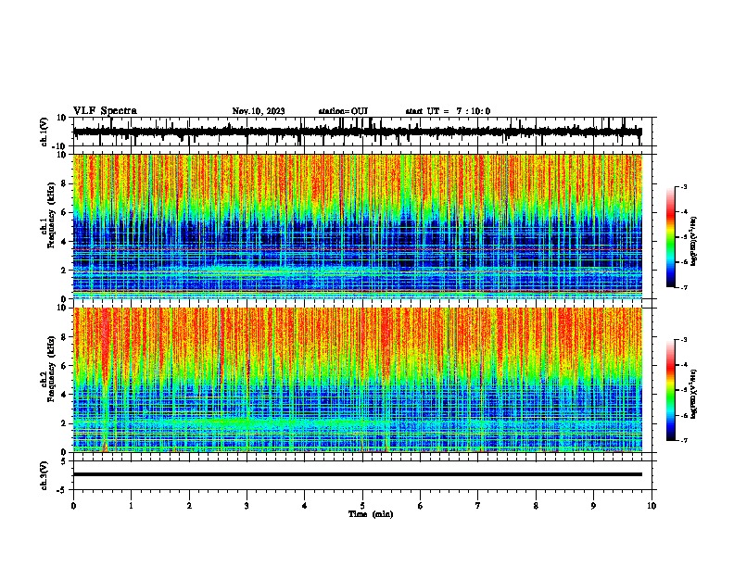This screenshot has width=734, height=567.
Task: Click the 'ch.1(V)' waveform axis label
Action: [44, 132]
